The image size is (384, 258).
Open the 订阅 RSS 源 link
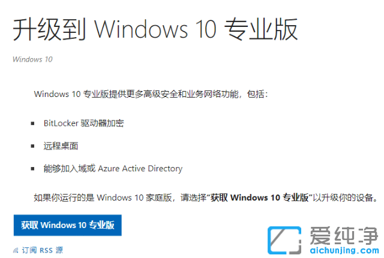point(42,250)
